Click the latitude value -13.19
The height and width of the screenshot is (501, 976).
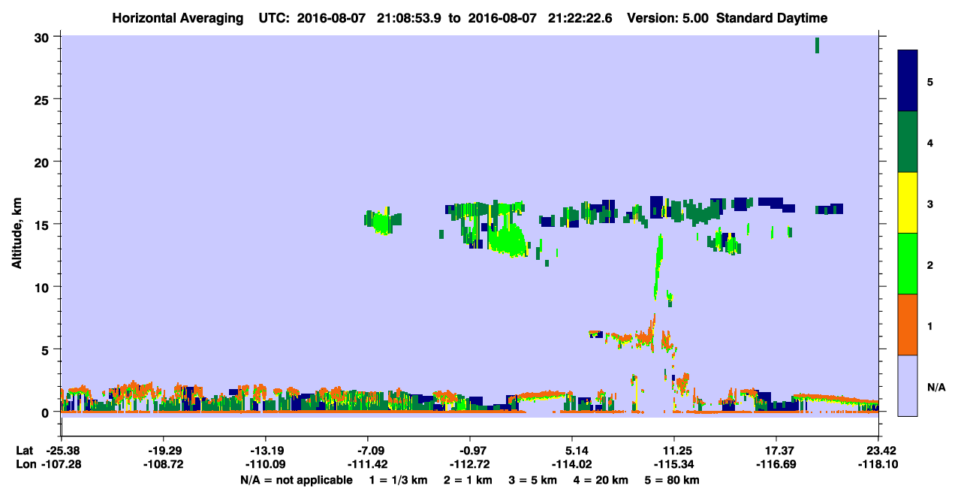[265, 451]
